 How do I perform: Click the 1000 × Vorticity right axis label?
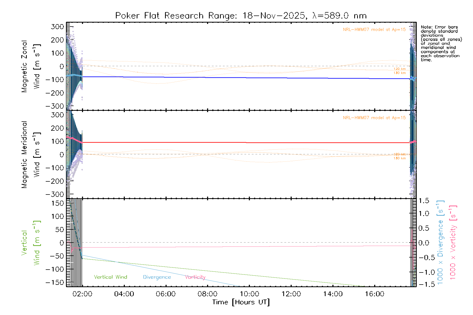pos(453,242)
